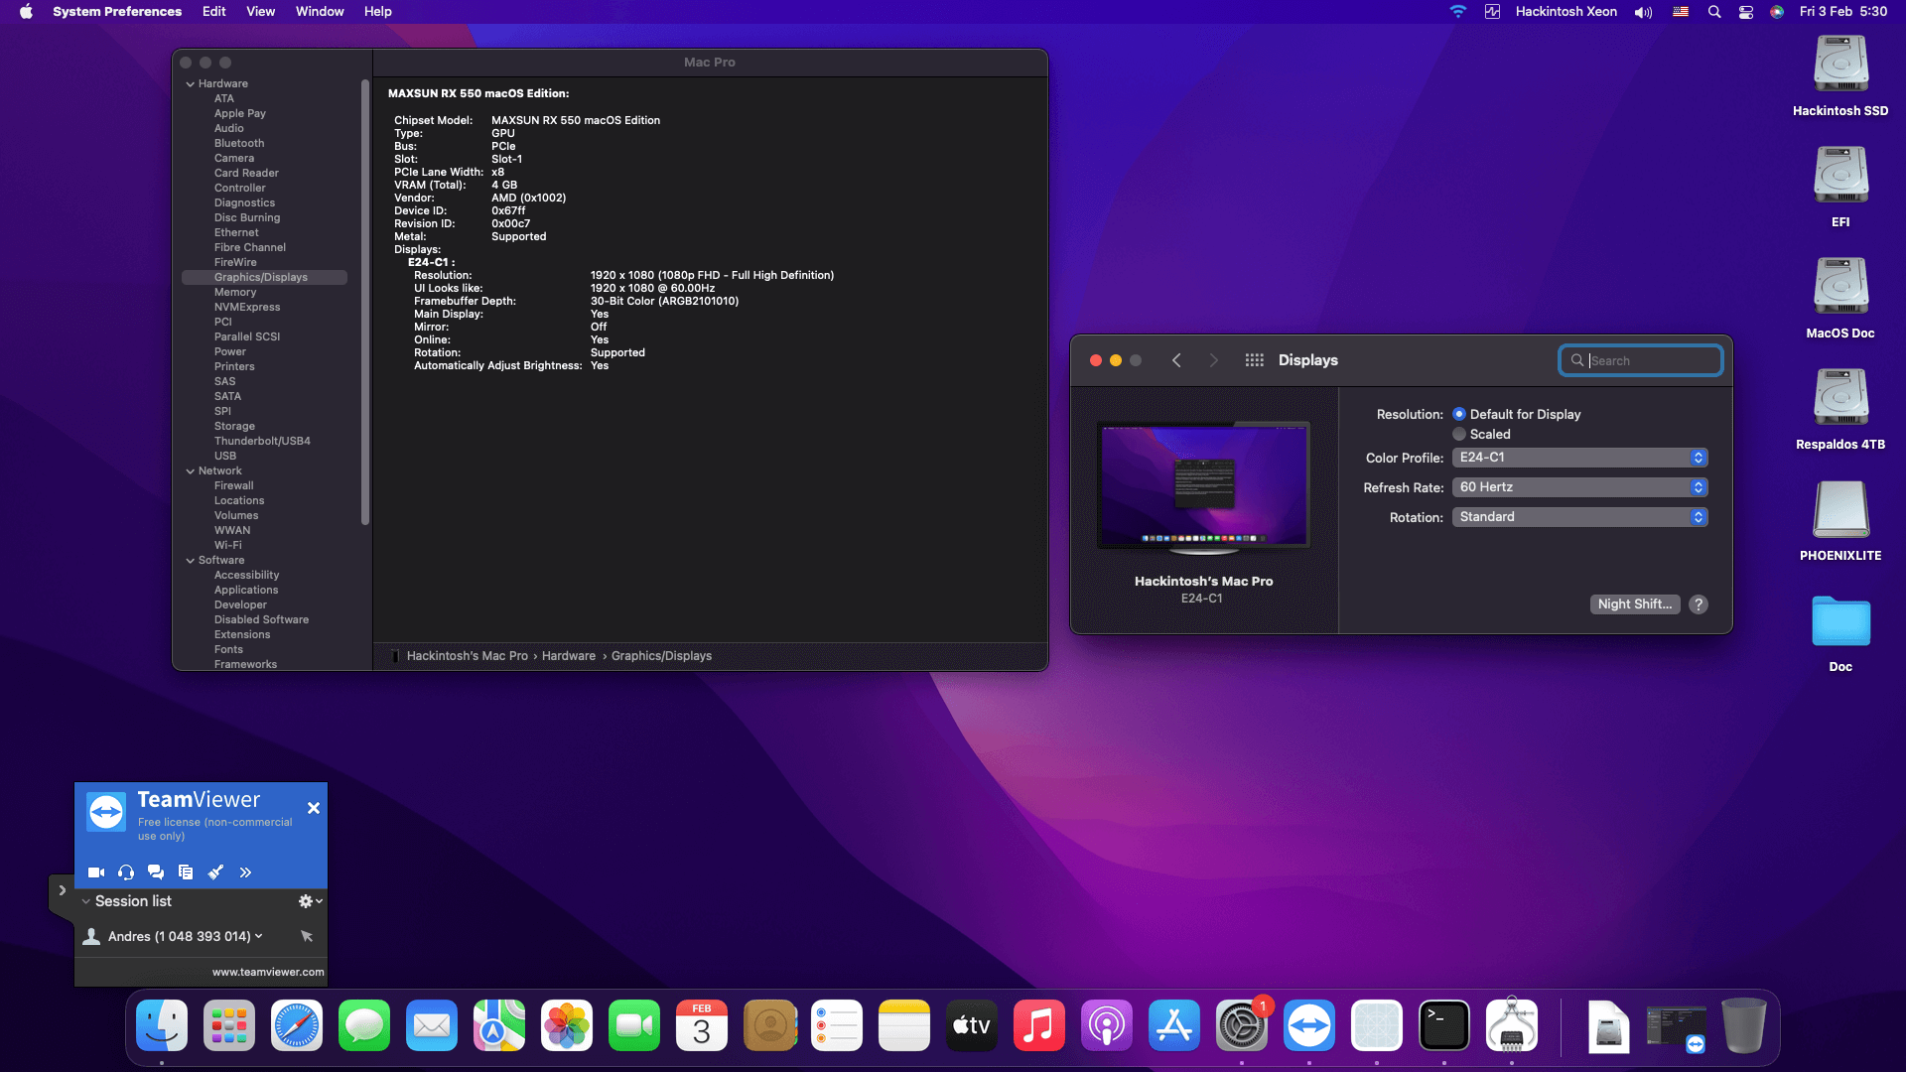Open Music from the Dock
Screen dimensions: 1906x1072
pyautogui.click(x=1039, y=1026)
